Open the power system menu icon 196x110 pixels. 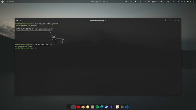click(193, 2)
